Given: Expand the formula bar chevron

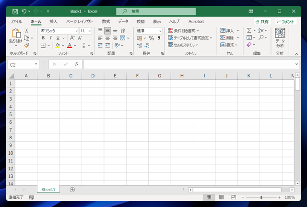Looking at the screenshot, I should pos(296,64).
